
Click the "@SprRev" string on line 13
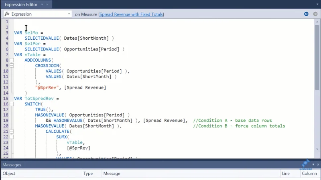point(47,87)
